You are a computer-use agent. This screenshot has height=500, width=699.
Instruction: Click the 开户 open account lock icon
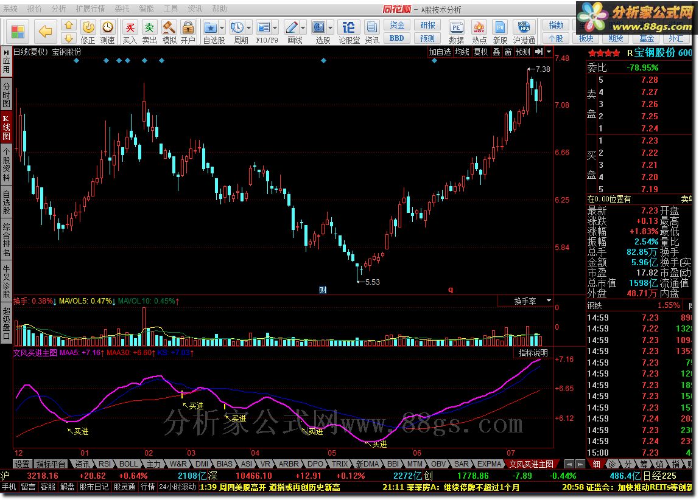pos(188,27)
